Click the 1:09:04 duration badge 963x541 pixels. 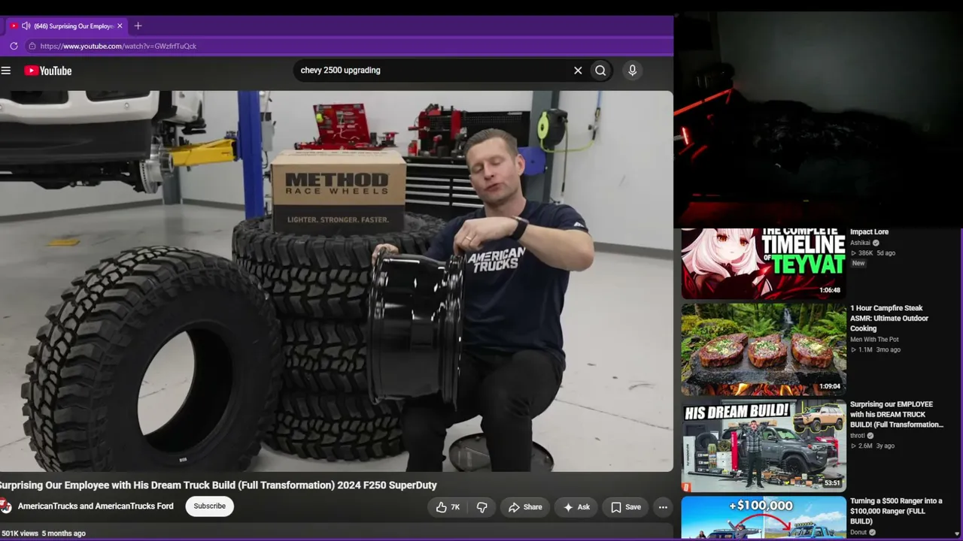point(830,386)
